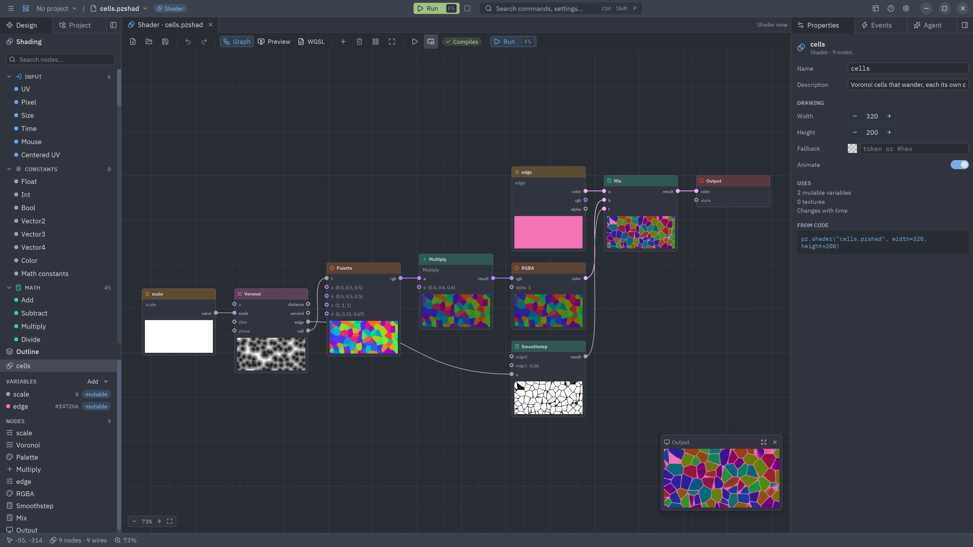Screen dimensions: 973x547
Task: Redo the last graph change
Action: point(204,42)
